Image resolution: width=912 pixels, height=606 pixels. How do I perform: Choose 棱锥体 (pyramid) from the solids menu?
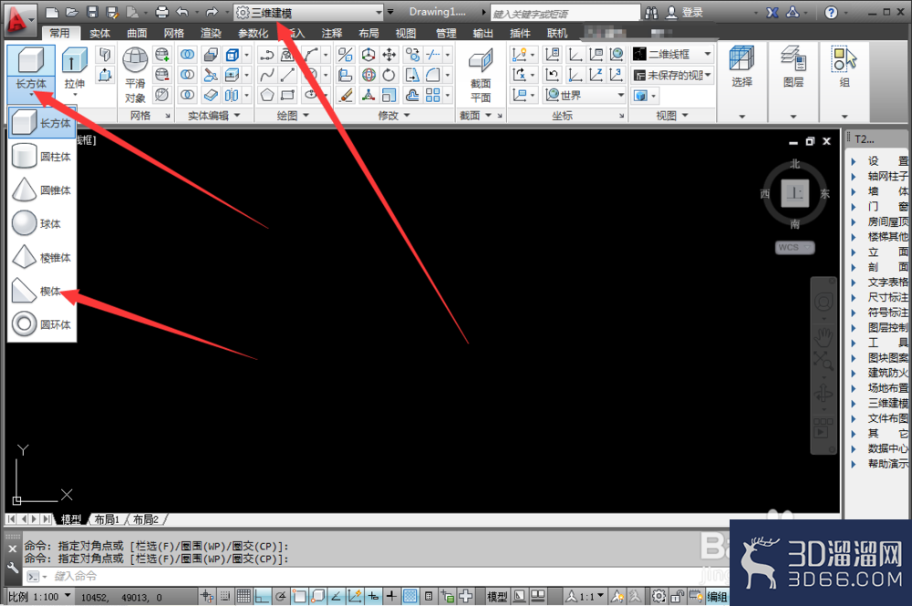tap(42, 257)
